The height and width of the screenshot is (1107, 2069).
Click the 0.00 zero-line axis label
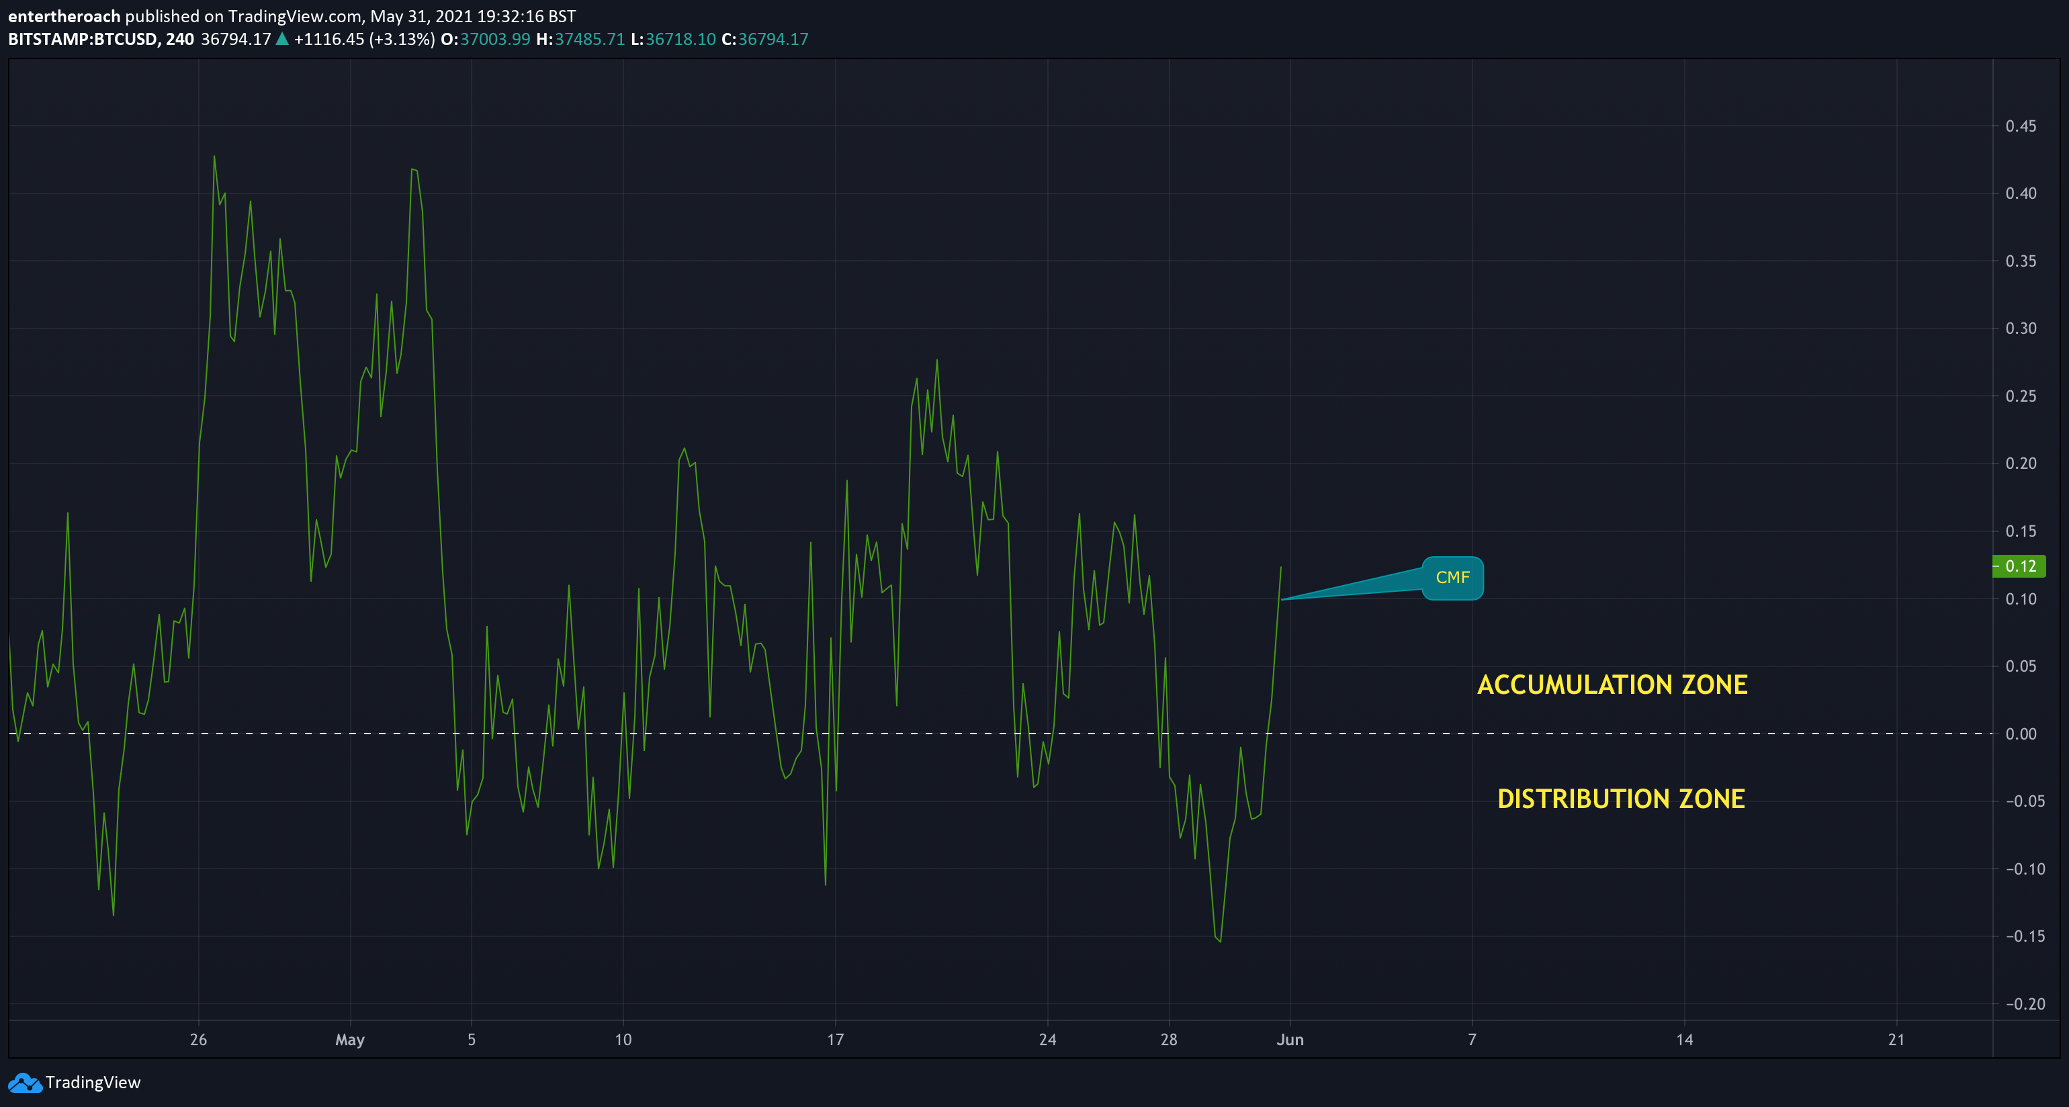tap(2021, 734)
